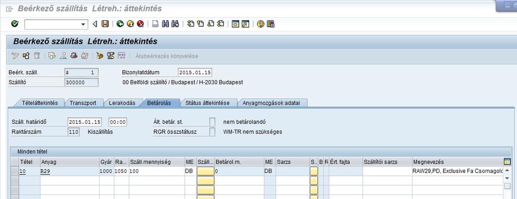Click the green Back arrow icon
The image size is (517, 199).
pos(120,24)
